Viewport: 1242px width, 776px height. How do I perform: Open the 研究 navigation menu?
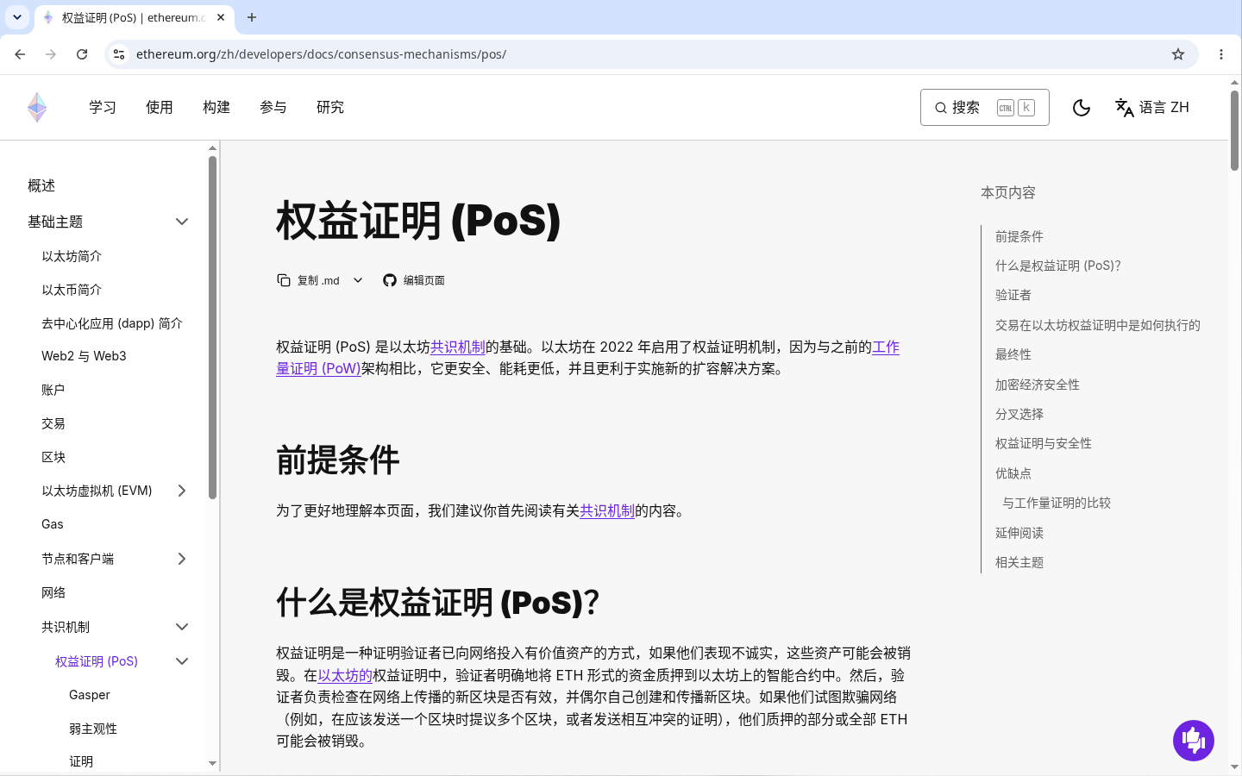[330, 108]
